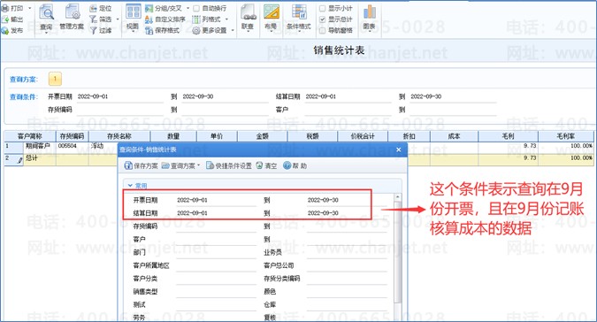Open the 图表 dropdown arrow
The image size is (597, 322).
[370, 32]
